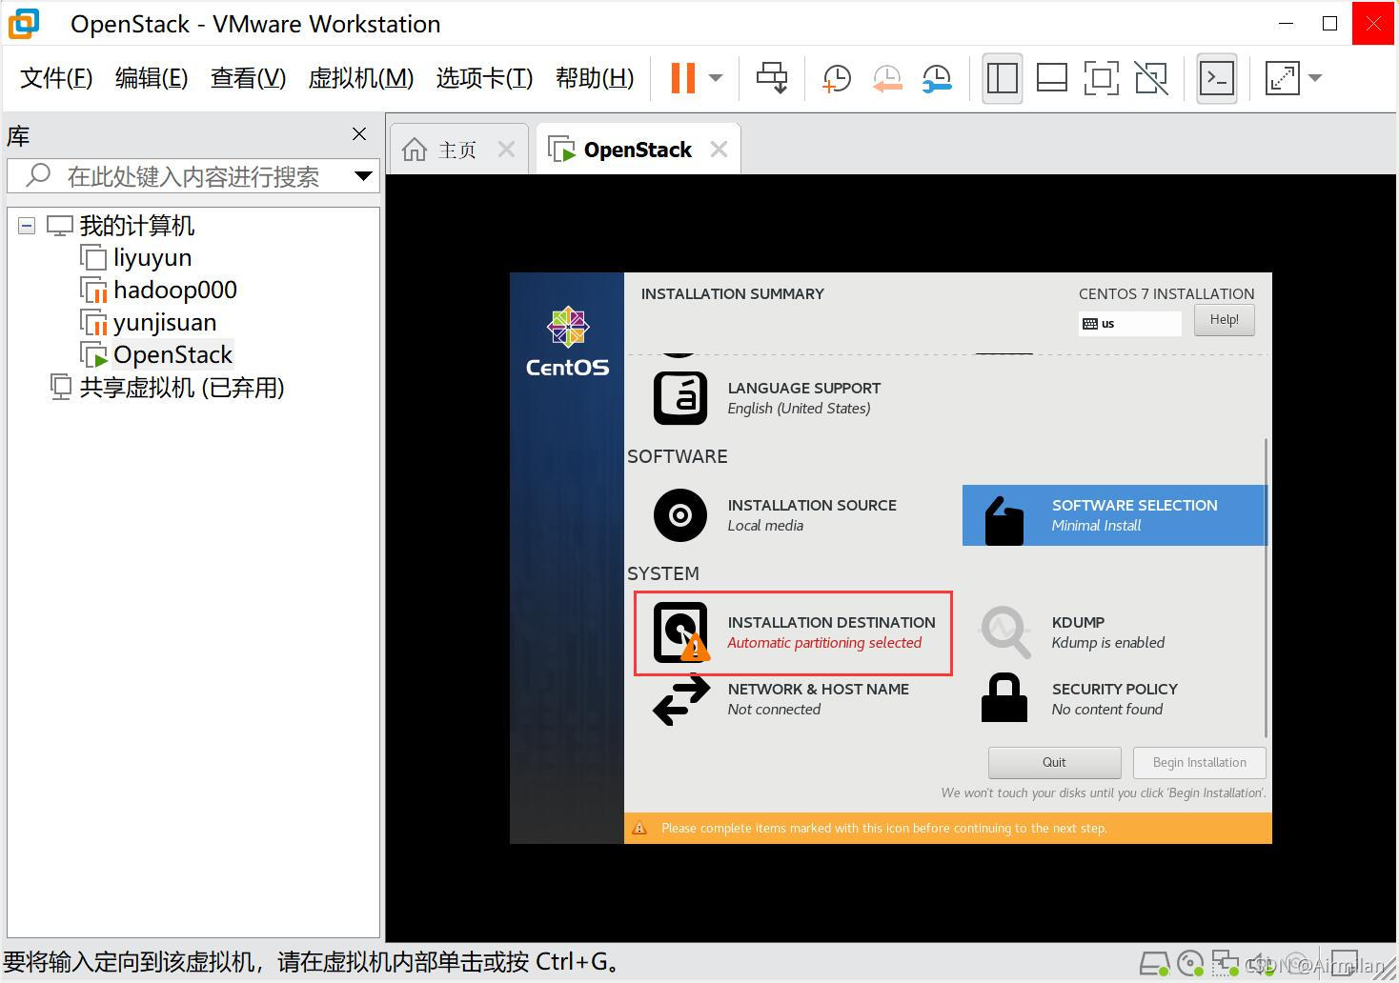Click the us keyboard layout indicator
This screenshot has height=983, width=1399.
click(1130, 324)
